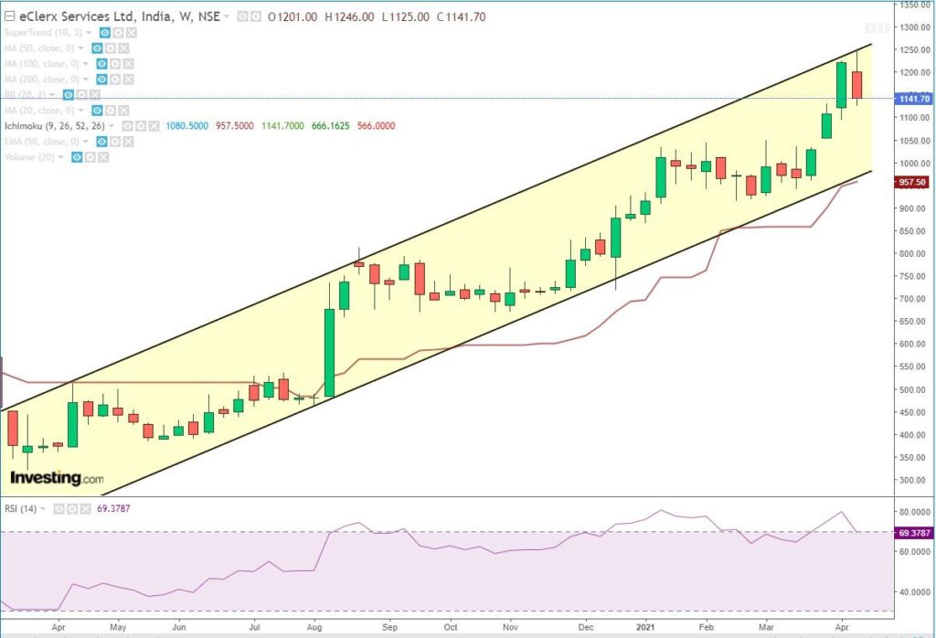
Task: Click the RSI value 69.3787 in legend
Action: pyautogui.click(x=113, y=509)
